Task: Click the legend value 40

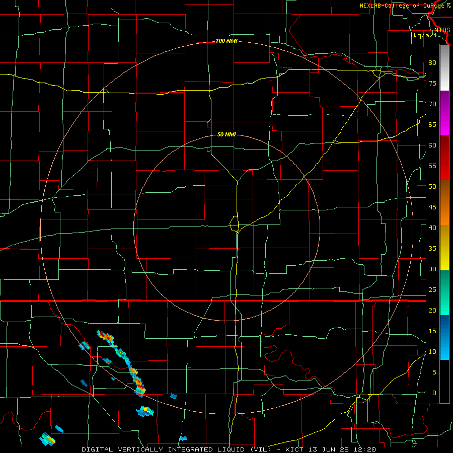Action: coord(432,228)
